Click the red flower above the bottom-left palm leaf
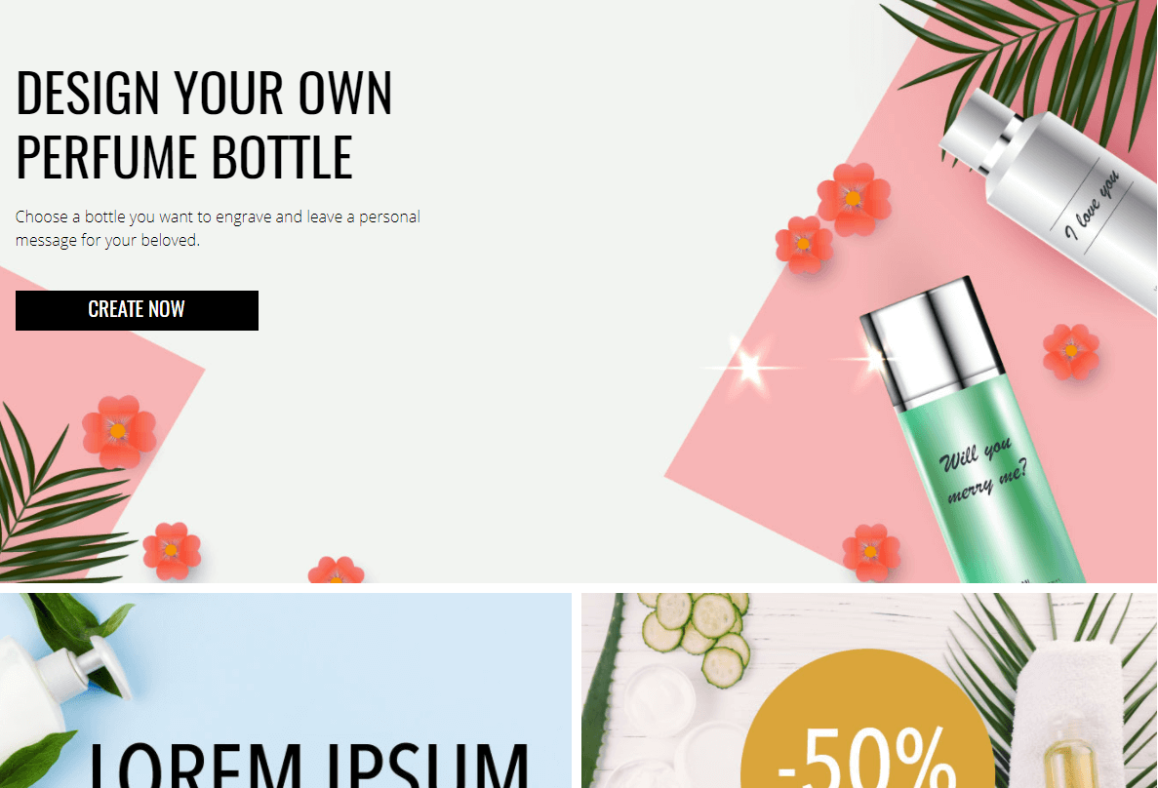The height and width of the screenshot is (788, 1158). [118, 431]
